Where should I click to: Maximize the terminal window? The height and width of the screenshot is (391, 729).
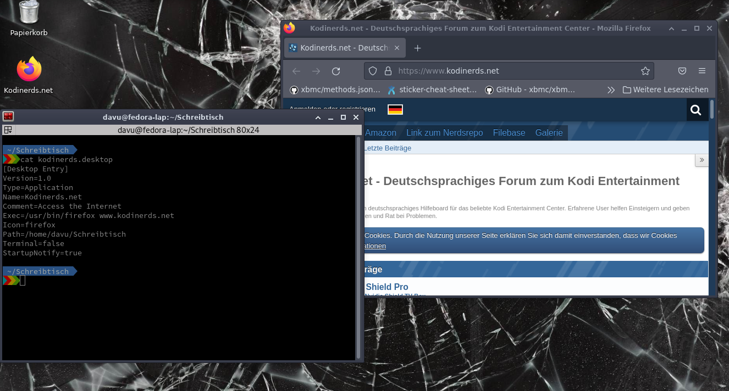(343, 117)
